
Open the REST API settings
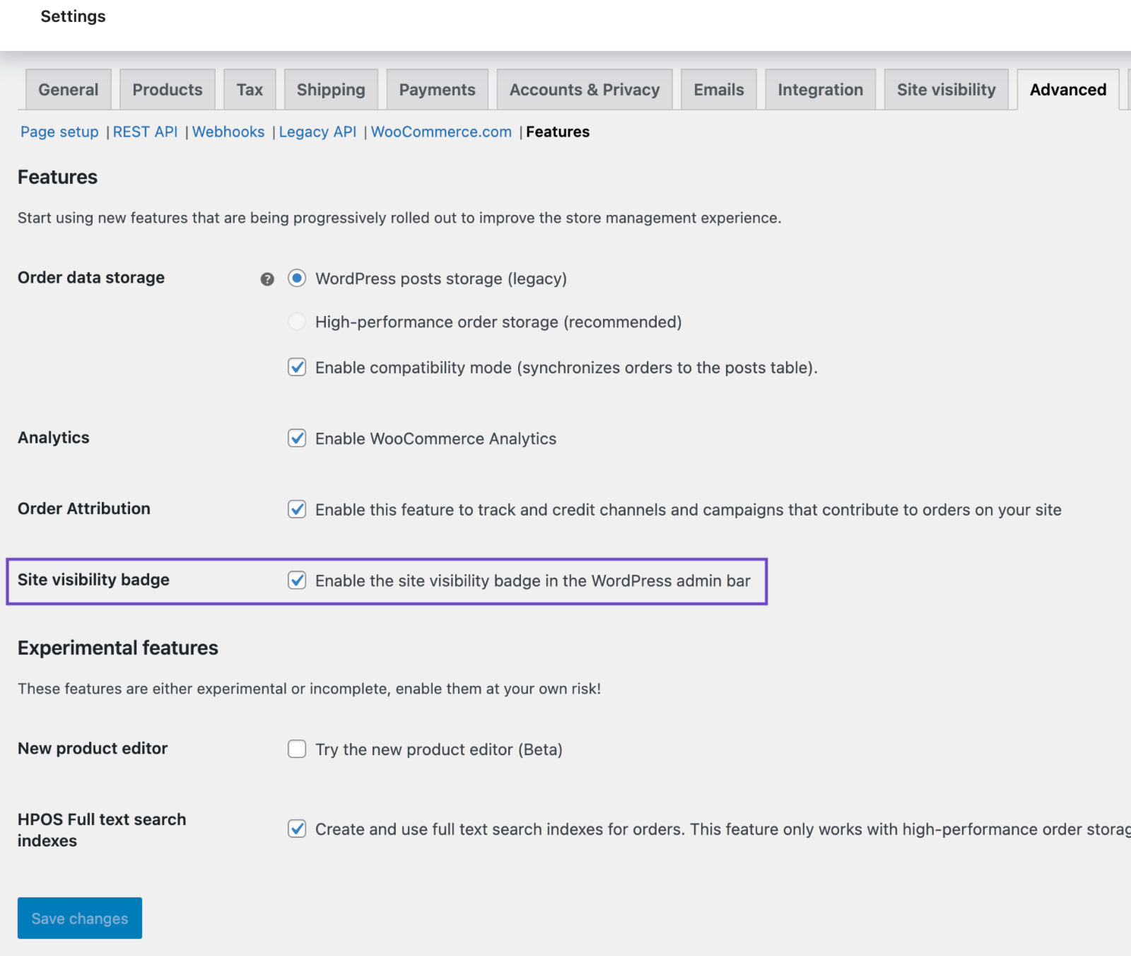145,132
